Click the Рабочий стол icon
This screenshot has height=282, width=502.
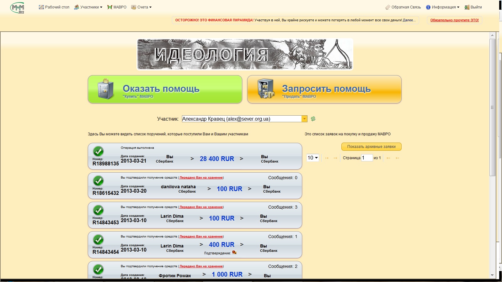[x=41, y=7]
